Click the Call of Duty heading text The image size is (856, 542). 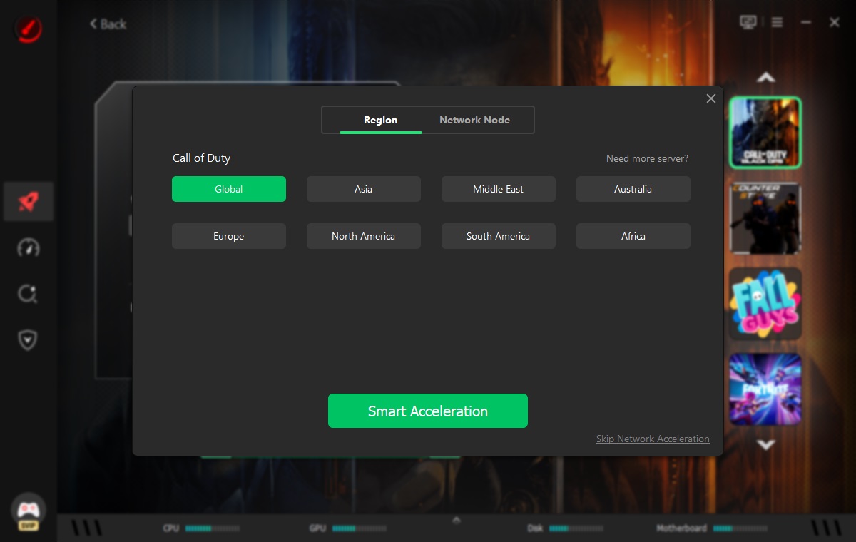[201, 158]
